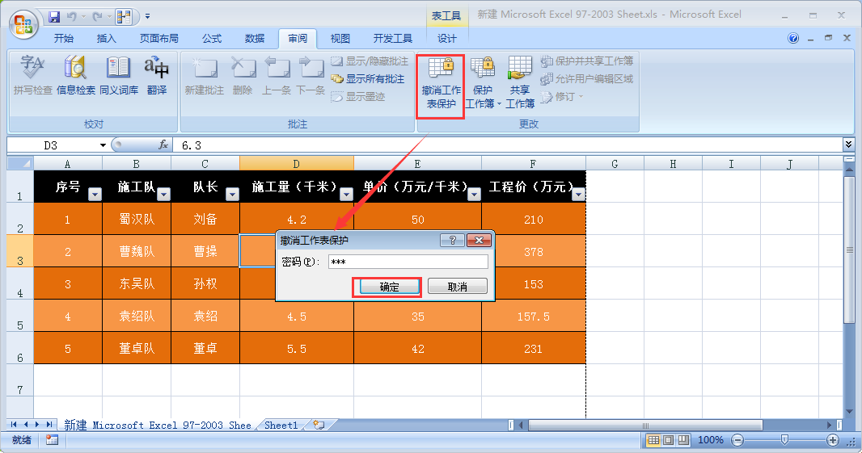Click 显示墨迹
This screenshot has height=453, width=862.
pos(358,97)
